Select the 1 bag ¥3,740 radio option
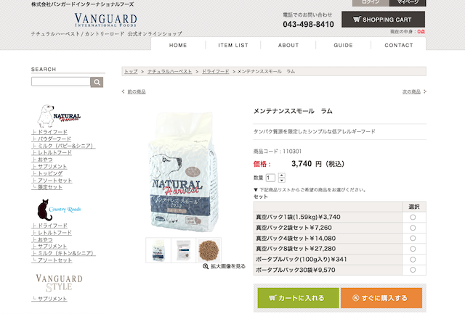 [413, 218]
